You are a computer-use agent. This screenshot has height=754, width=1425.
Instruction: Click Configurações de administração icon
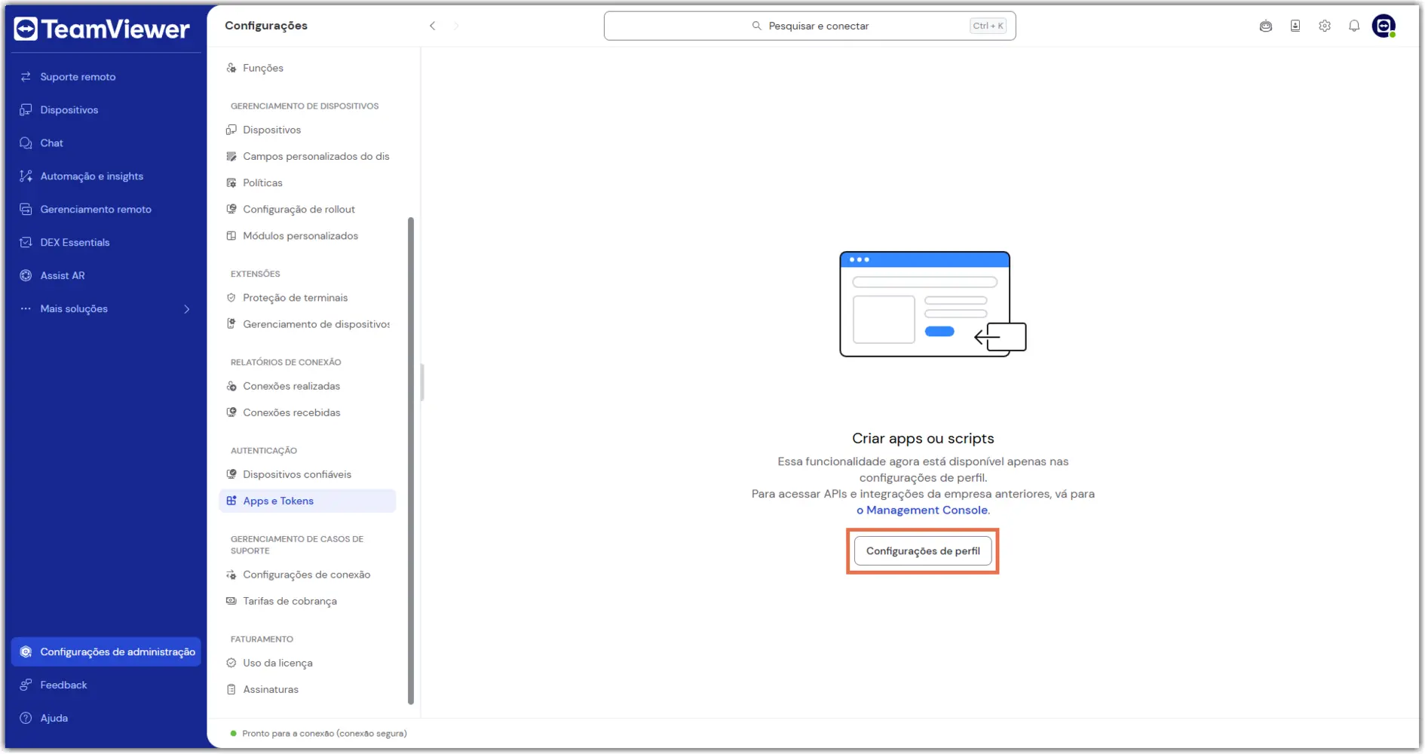coord(26,652)
